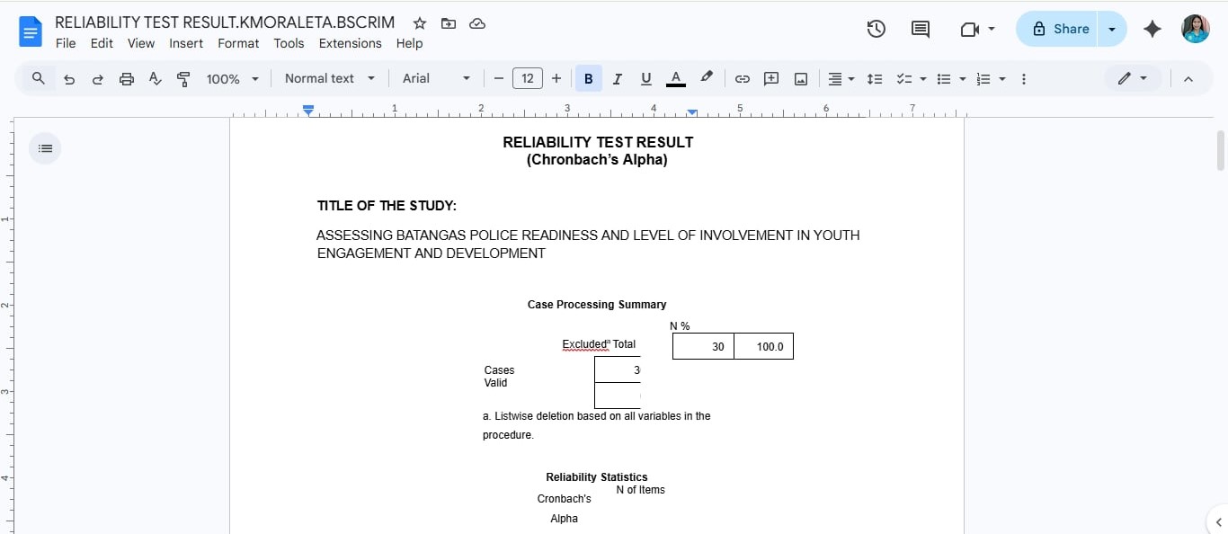Open the Edit menu
This screenshot has height=534, width=1228.
102,43
